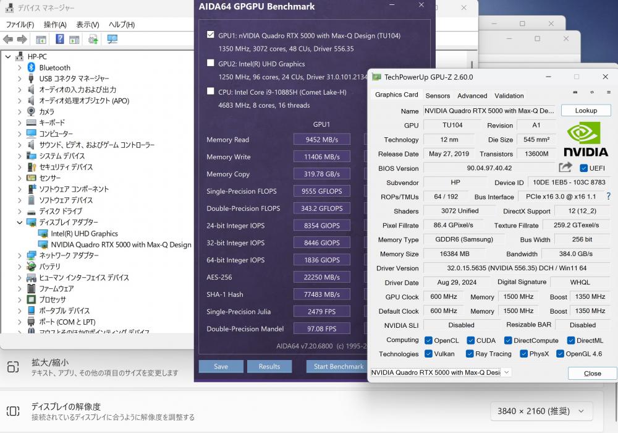Click the Results button in AIDA64
618x433 pixels.
[269, 366]
